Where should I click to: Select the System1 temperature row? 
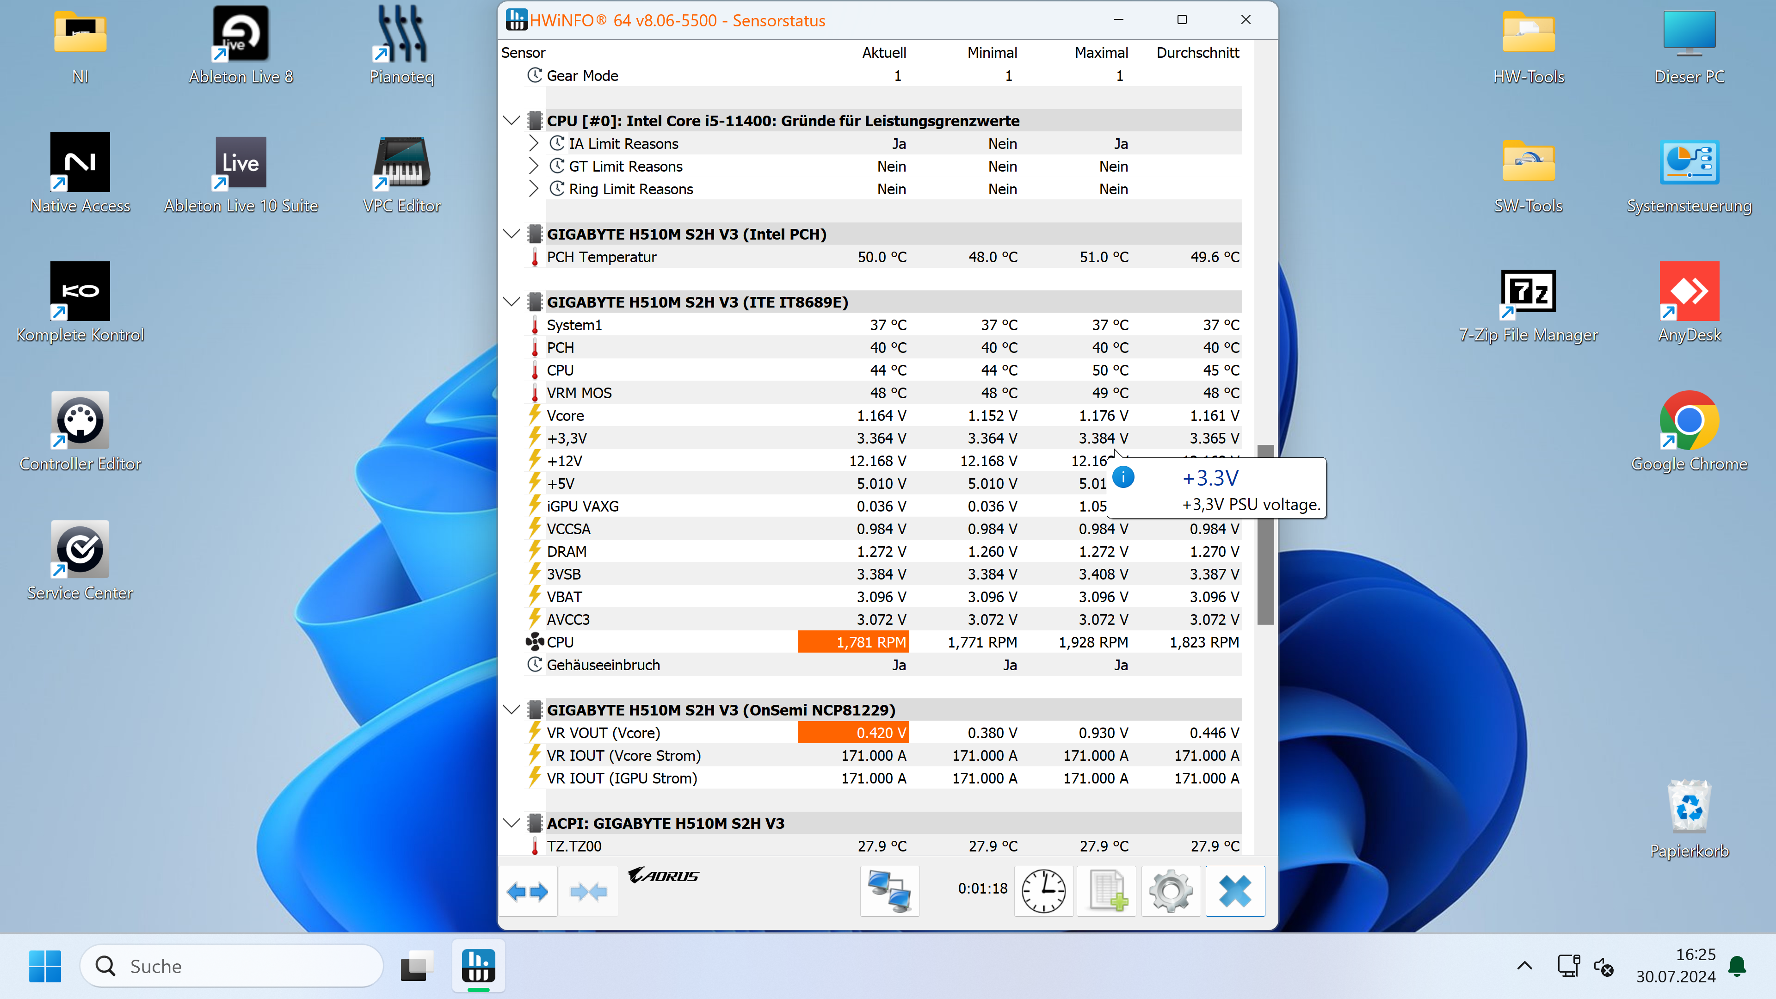point(883,325)
